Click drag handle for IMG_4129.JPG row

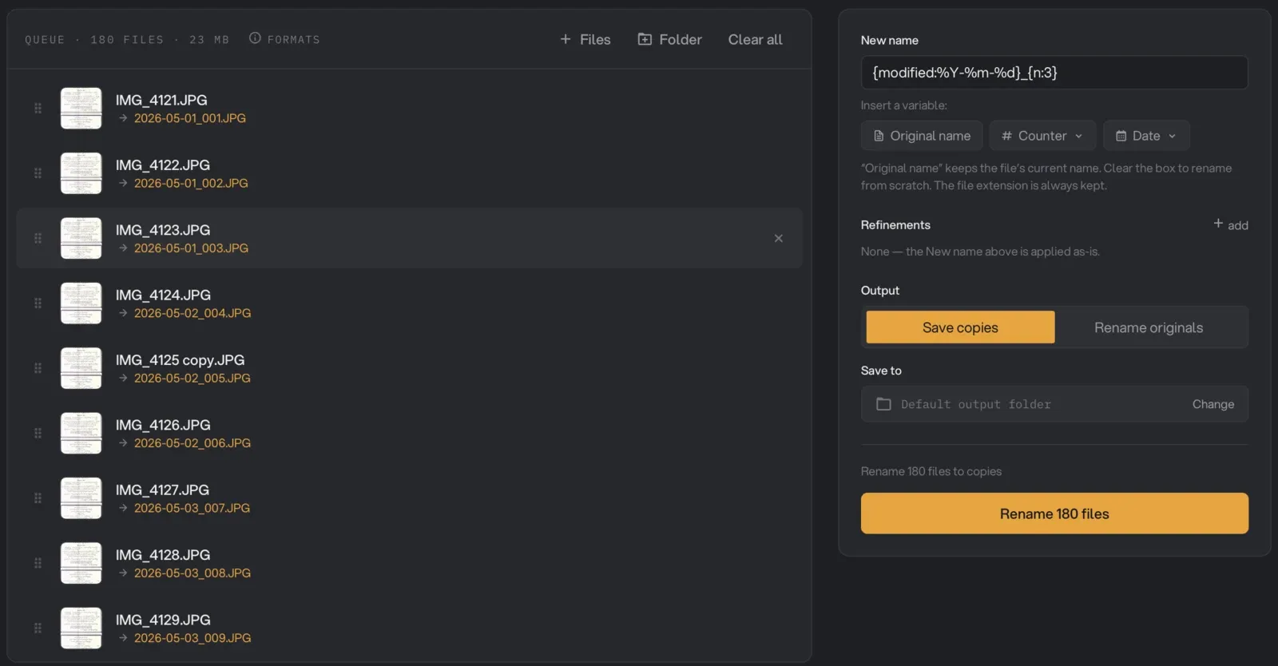(38, 628)
